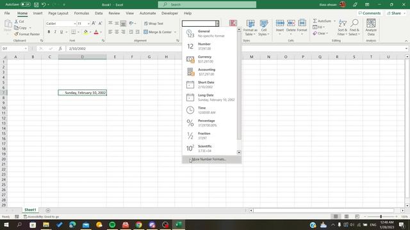
Task: Choose the Percentage format option
Action: pyautogui.click(x=210, y=123)
